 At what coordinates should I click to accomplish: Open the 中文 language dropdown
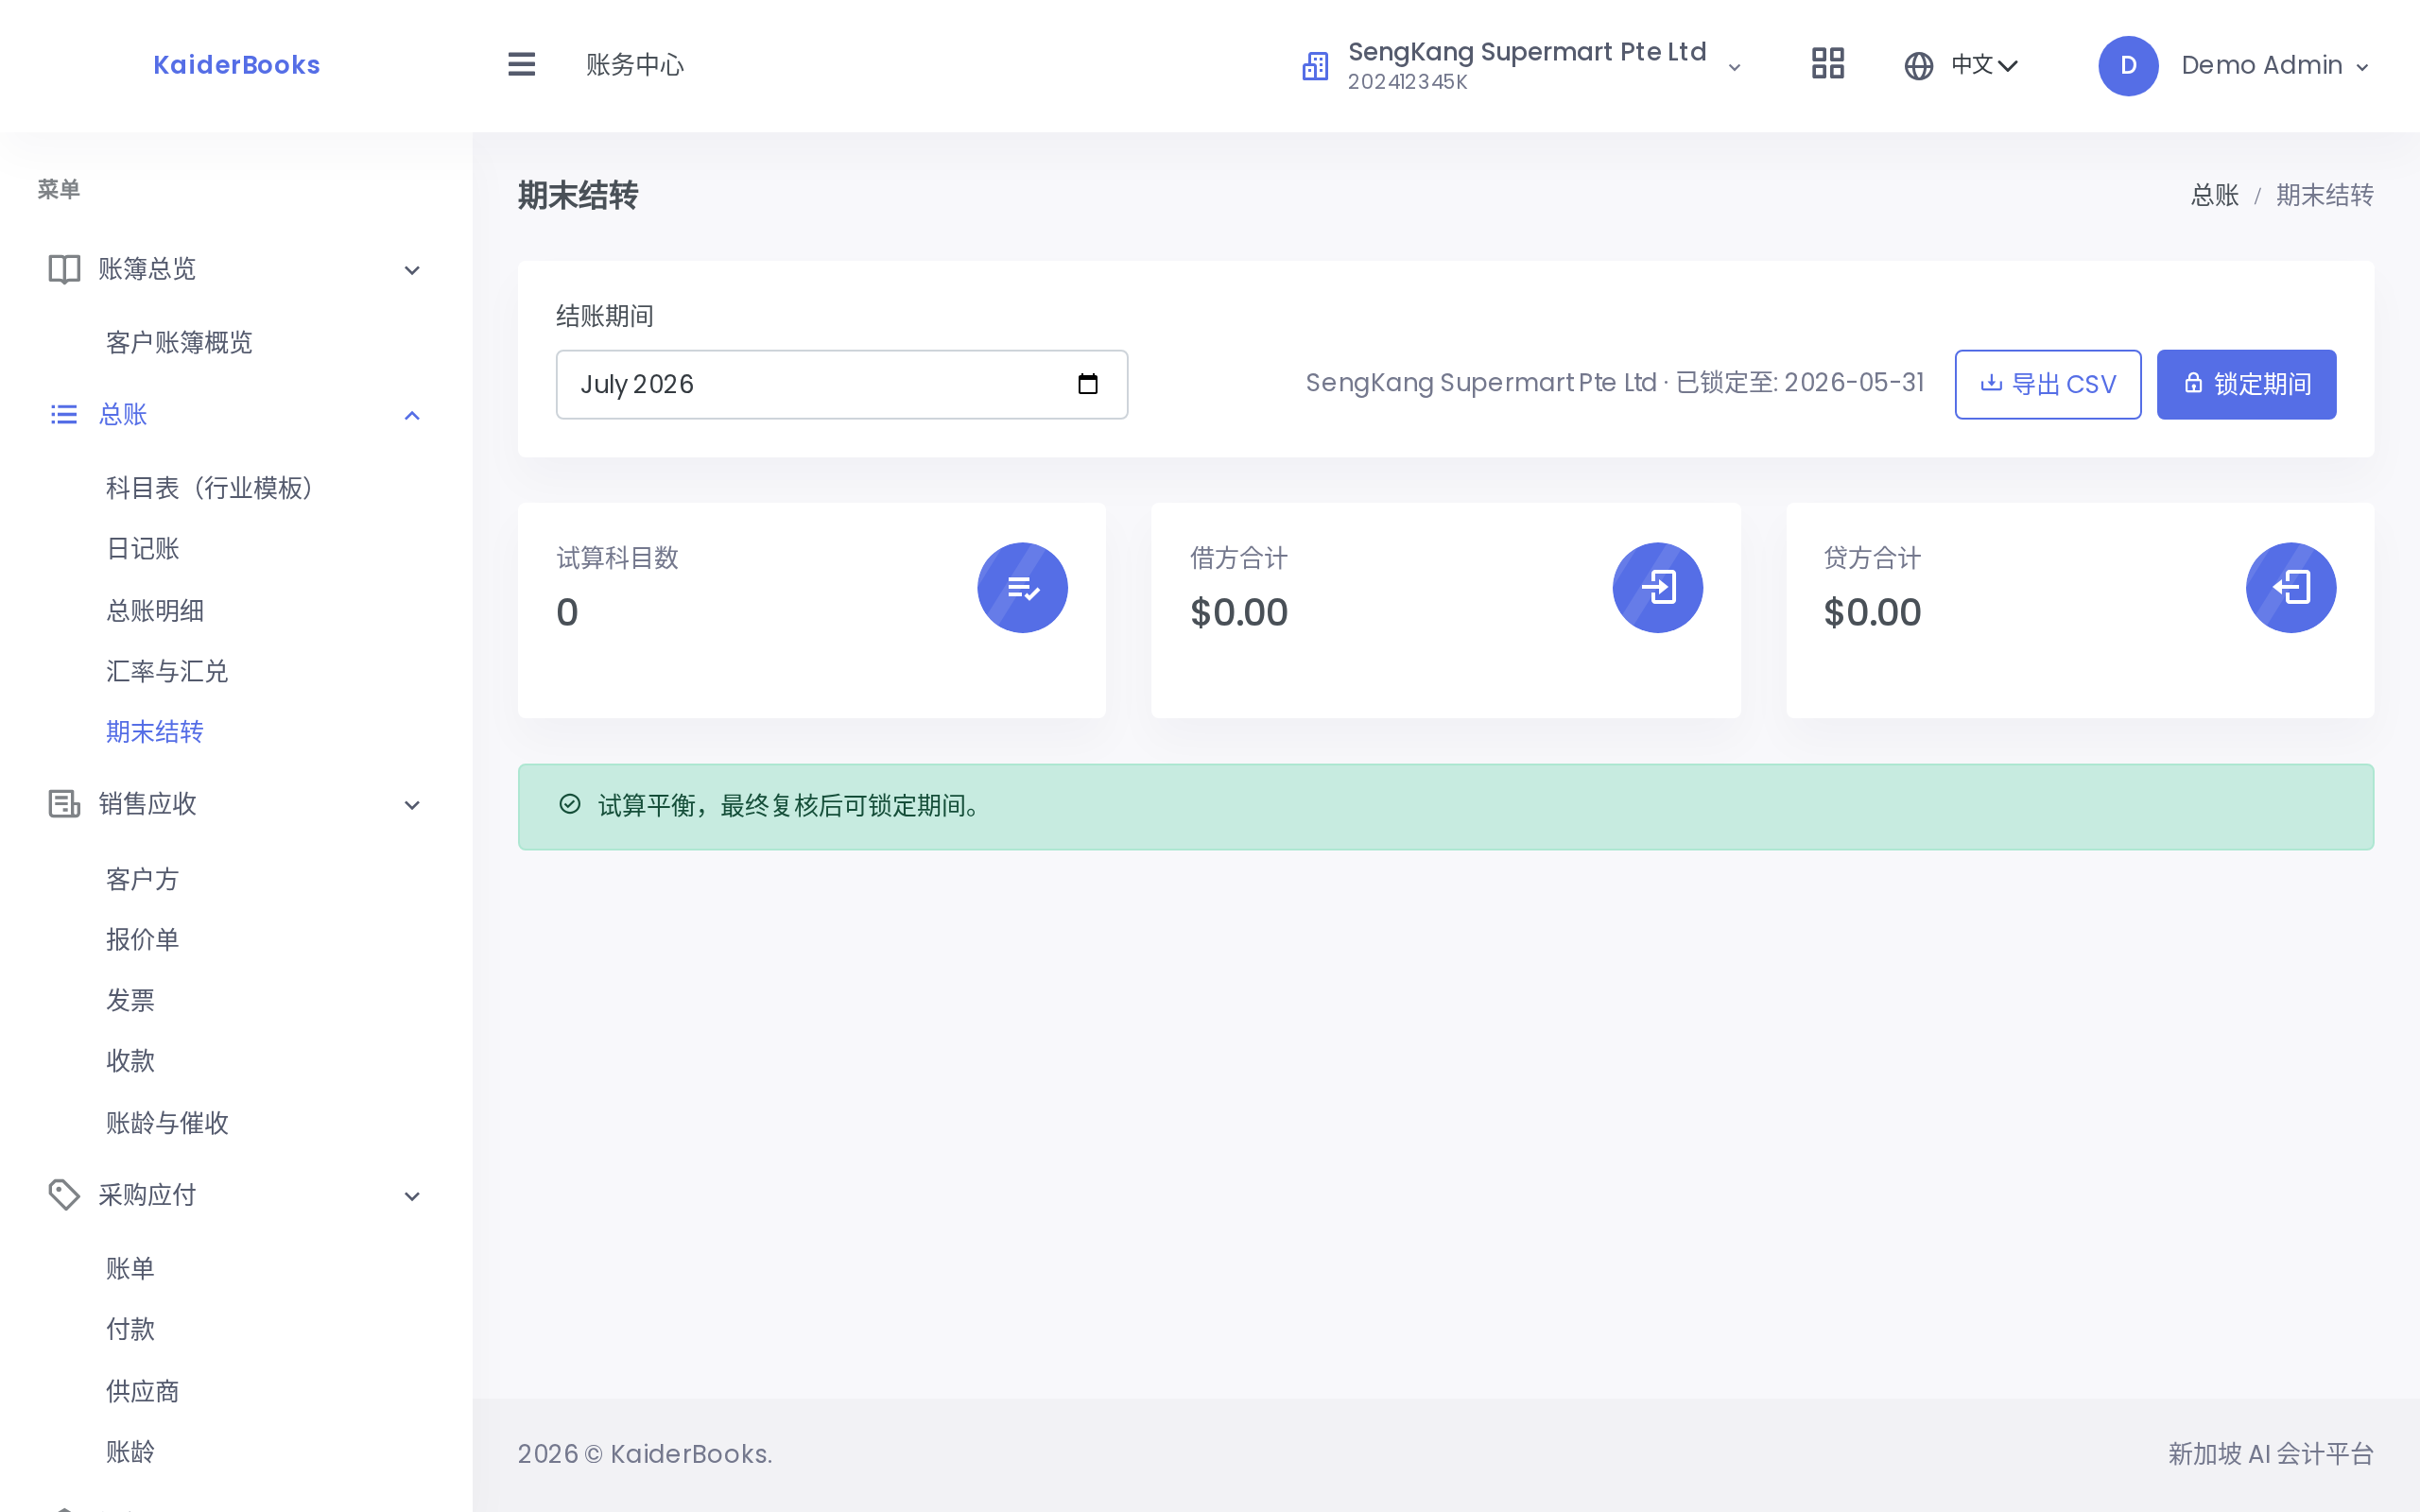pos(1985,66)
